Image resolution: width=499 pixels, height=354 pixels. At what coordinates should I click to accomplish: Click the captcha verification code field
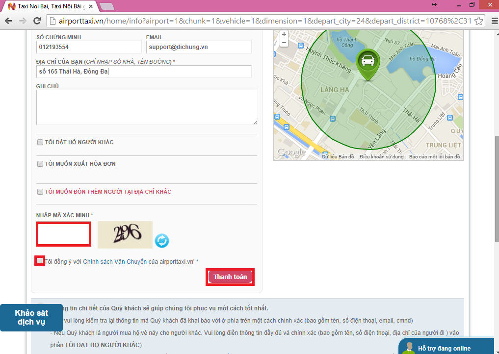(x=63, y=234)
